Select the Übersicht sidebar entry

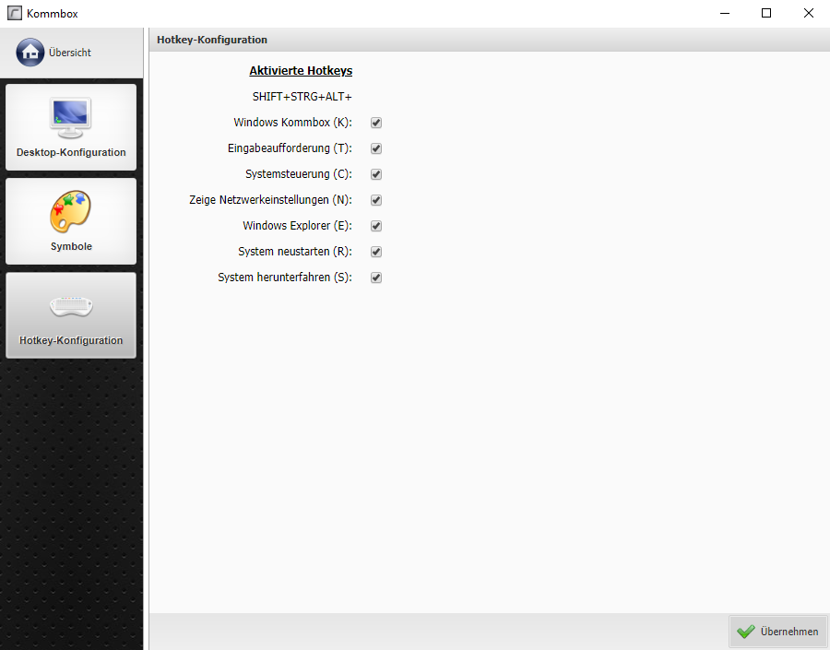pyautogui.click(x=71, y=52)
